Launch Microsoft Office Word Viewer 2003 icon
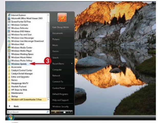158x123 pixels. click(9, 18)
